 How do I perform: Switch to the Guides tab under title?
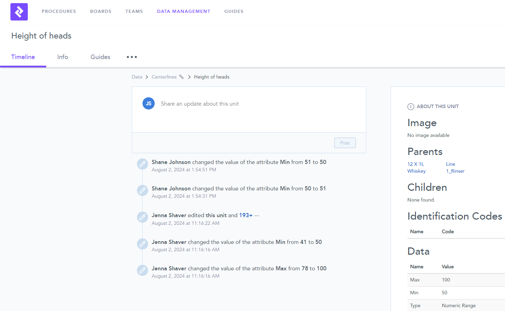100,57
